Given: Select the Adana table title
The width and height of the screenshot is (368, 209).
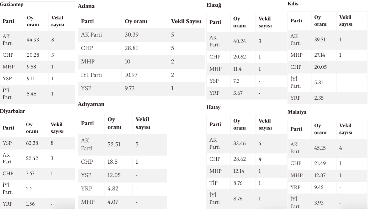Looking at the screenshot, I should tap(86, 6).
